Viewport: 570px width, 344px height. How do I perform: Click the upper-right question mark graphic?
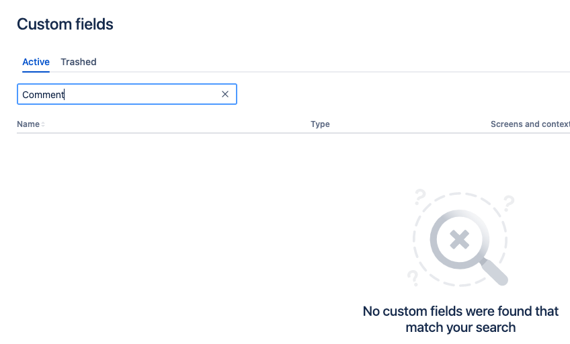[x=509, y=203]
